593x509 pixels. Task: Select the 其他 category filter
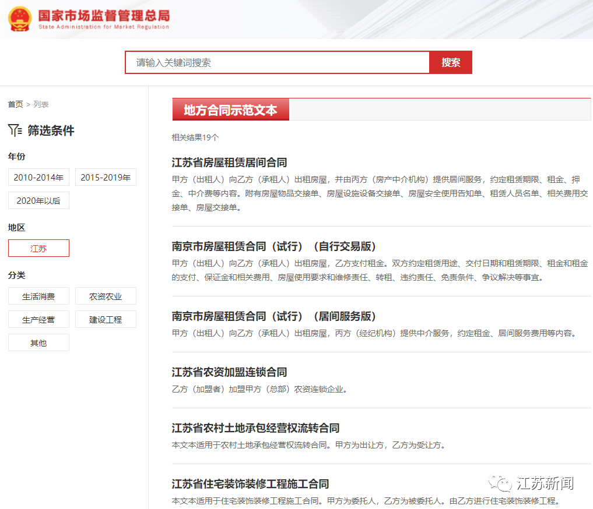click(x=38, y=342)
